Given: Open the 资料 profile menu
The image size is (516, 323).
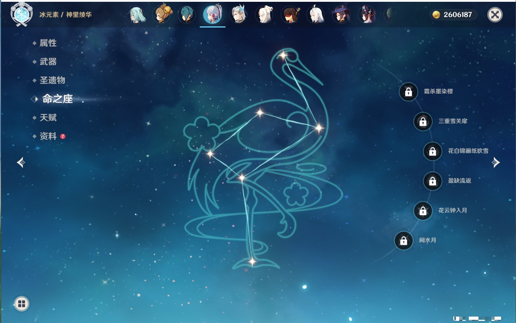Looking at the screenshot, I should pos(48,136).
